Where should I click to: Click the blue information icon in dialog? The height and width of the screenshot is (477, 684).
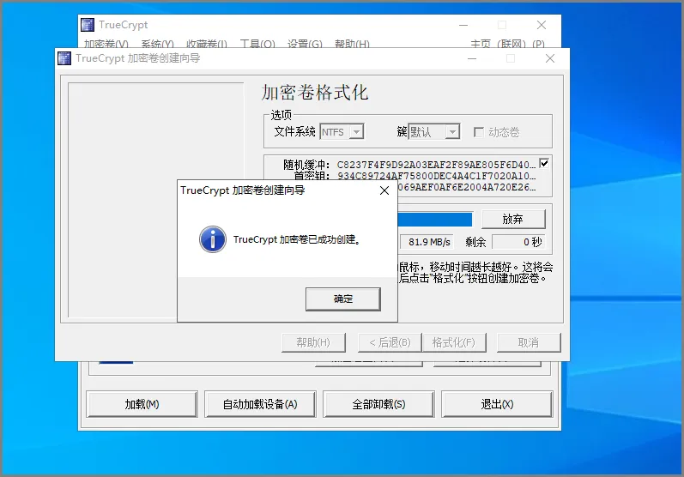pyautogui.click(x=213, y=239)
